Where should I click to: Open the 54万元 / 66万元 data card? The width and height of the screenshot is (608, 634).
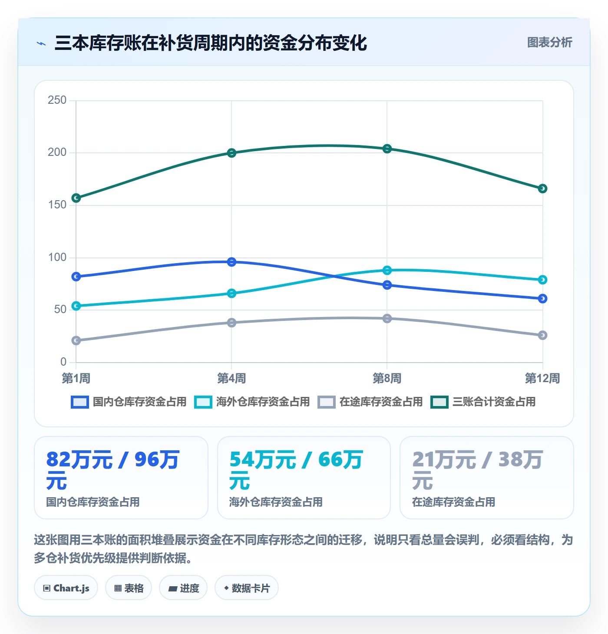(304, 478)
